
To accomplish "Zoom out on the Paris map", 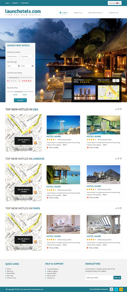I will point(17,248).
